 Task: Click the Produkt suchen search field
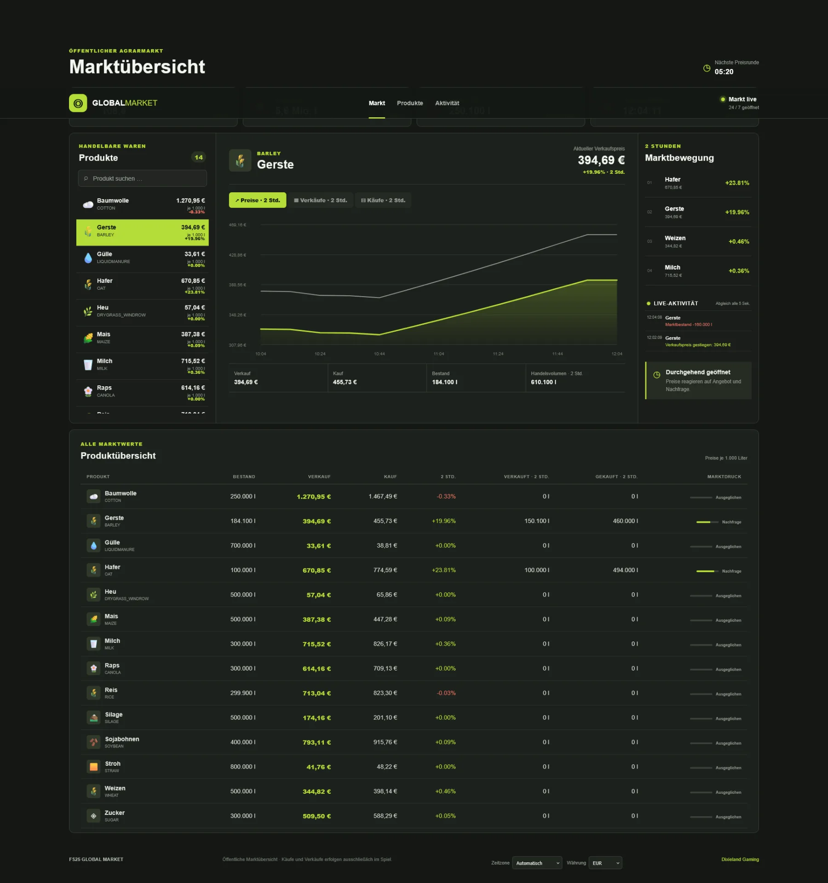click(143, 178)
